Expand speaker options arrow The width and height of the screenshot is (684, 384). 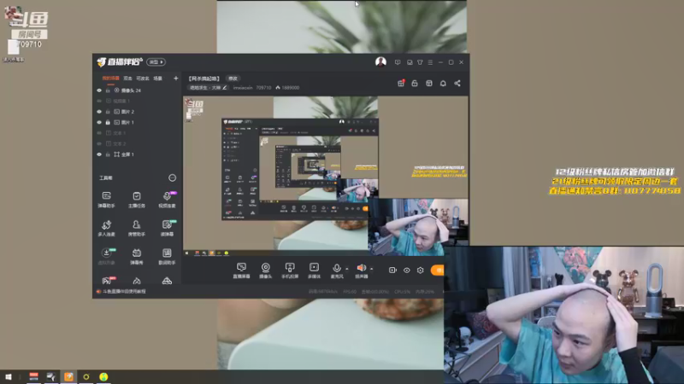[371, 269]
